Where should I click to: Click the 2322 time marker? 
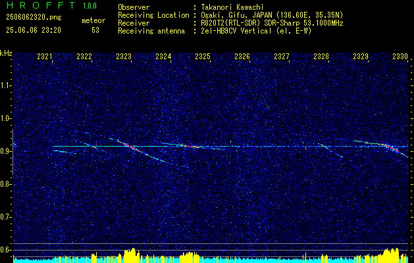[84, 56]
